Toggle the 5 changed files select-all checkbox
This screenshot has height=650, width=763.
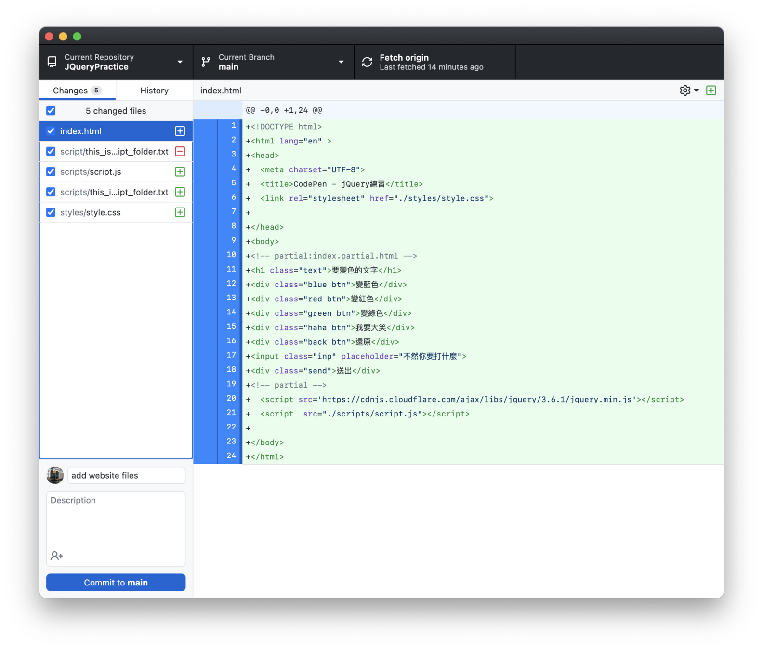coord(51,111)
